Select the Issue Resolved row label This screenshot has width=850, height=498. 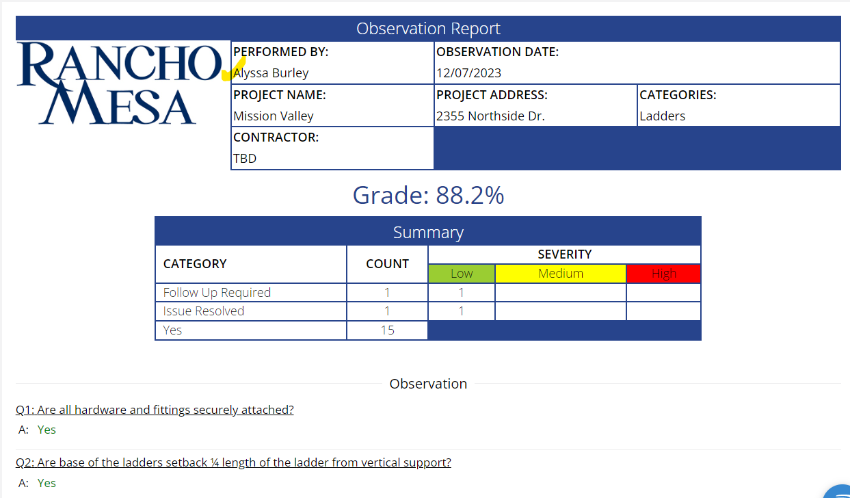click(204, 311)
